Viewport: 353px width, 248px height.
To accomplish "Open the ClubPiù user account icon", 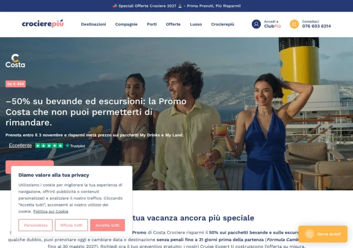I will (x=256, y=24).
